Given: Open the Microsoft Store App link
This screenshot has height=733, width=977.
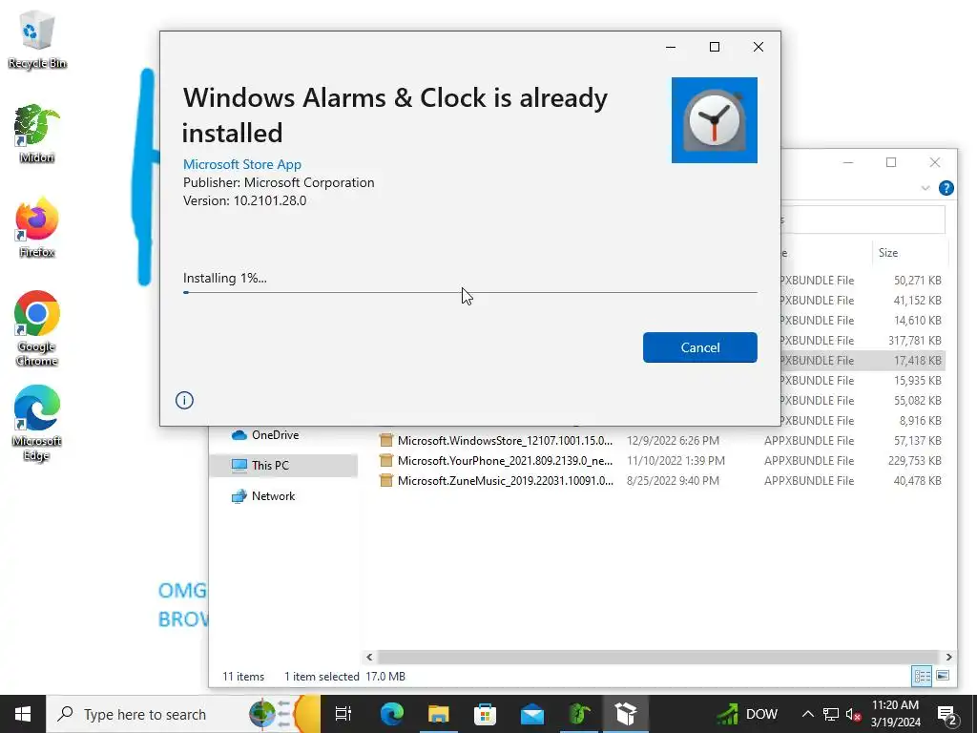Looking at the screenshot, I should coord(241,164).
